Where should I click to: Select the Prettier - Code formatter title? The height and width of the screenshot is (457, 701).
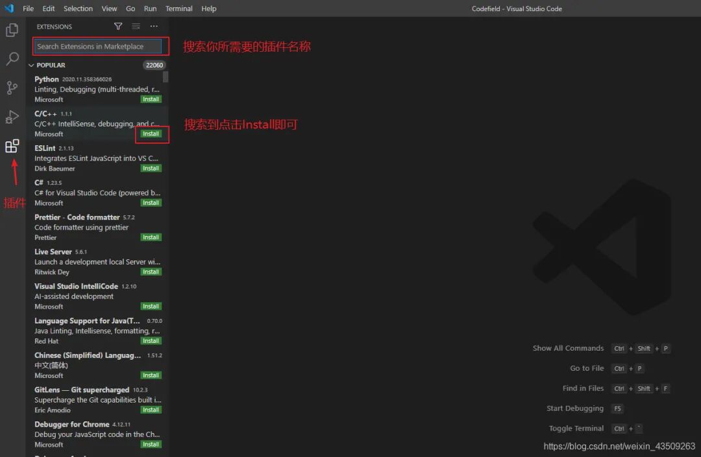[77, 217]
